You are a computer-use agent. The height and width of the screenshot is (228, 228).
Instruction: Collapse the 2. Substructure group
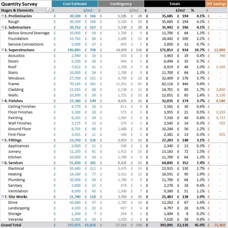coord(3,27)
